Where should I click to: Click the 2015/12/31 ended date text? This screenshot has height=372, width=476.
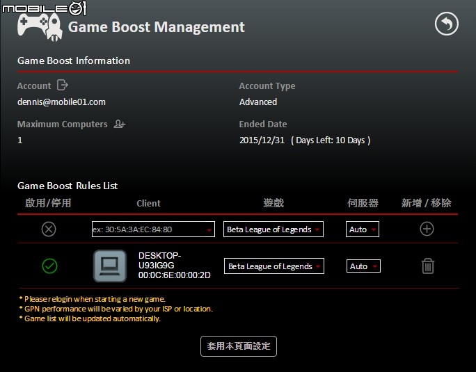click(x=262, y=140)
